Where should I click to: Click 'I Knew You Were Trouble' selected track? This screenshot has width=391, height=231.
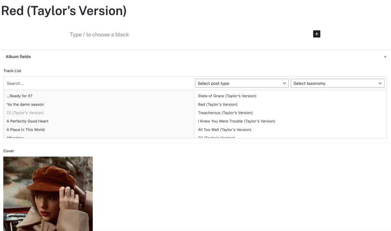(x=236, y=121)
